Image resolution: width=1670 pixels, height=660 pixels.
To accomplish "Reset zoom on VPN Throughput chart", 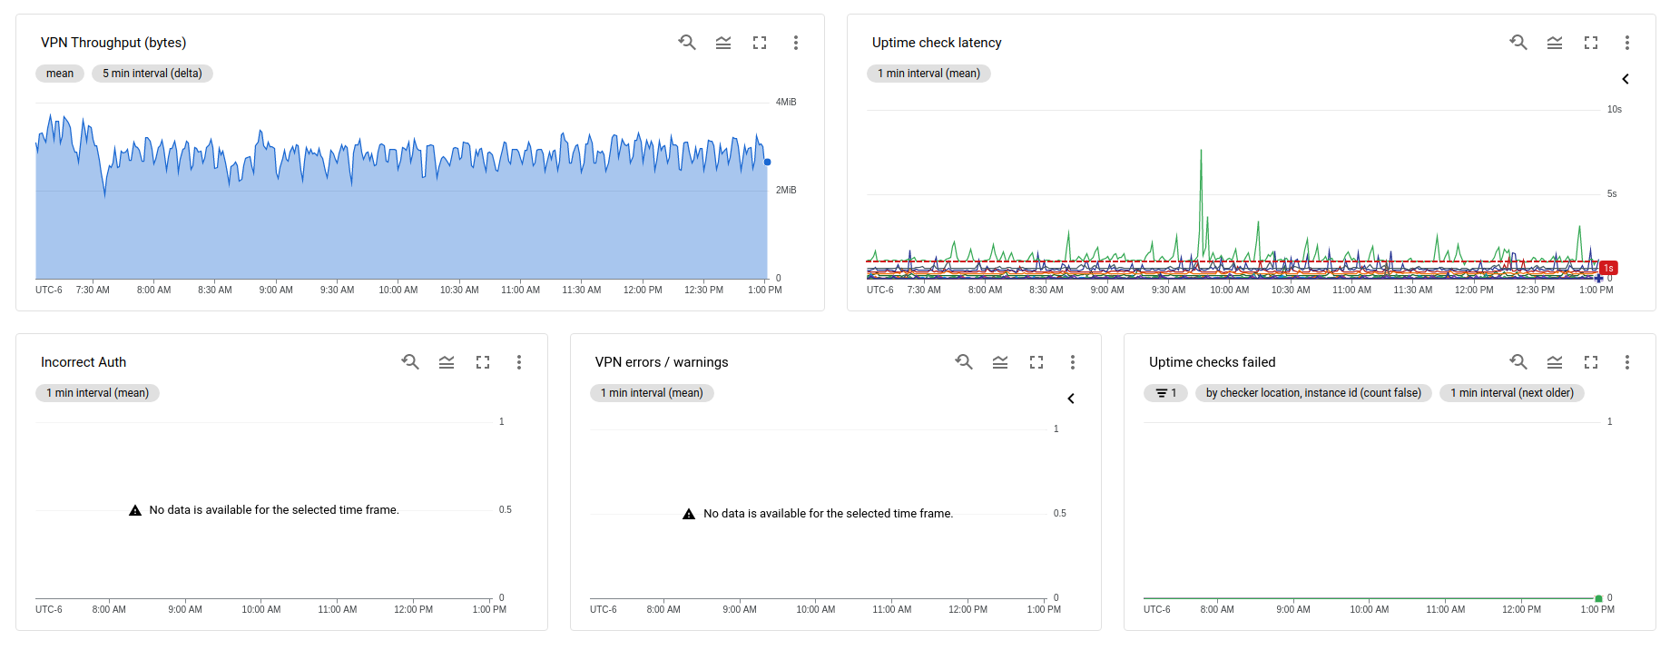I will pyautogui.click(x=687, y=43).
